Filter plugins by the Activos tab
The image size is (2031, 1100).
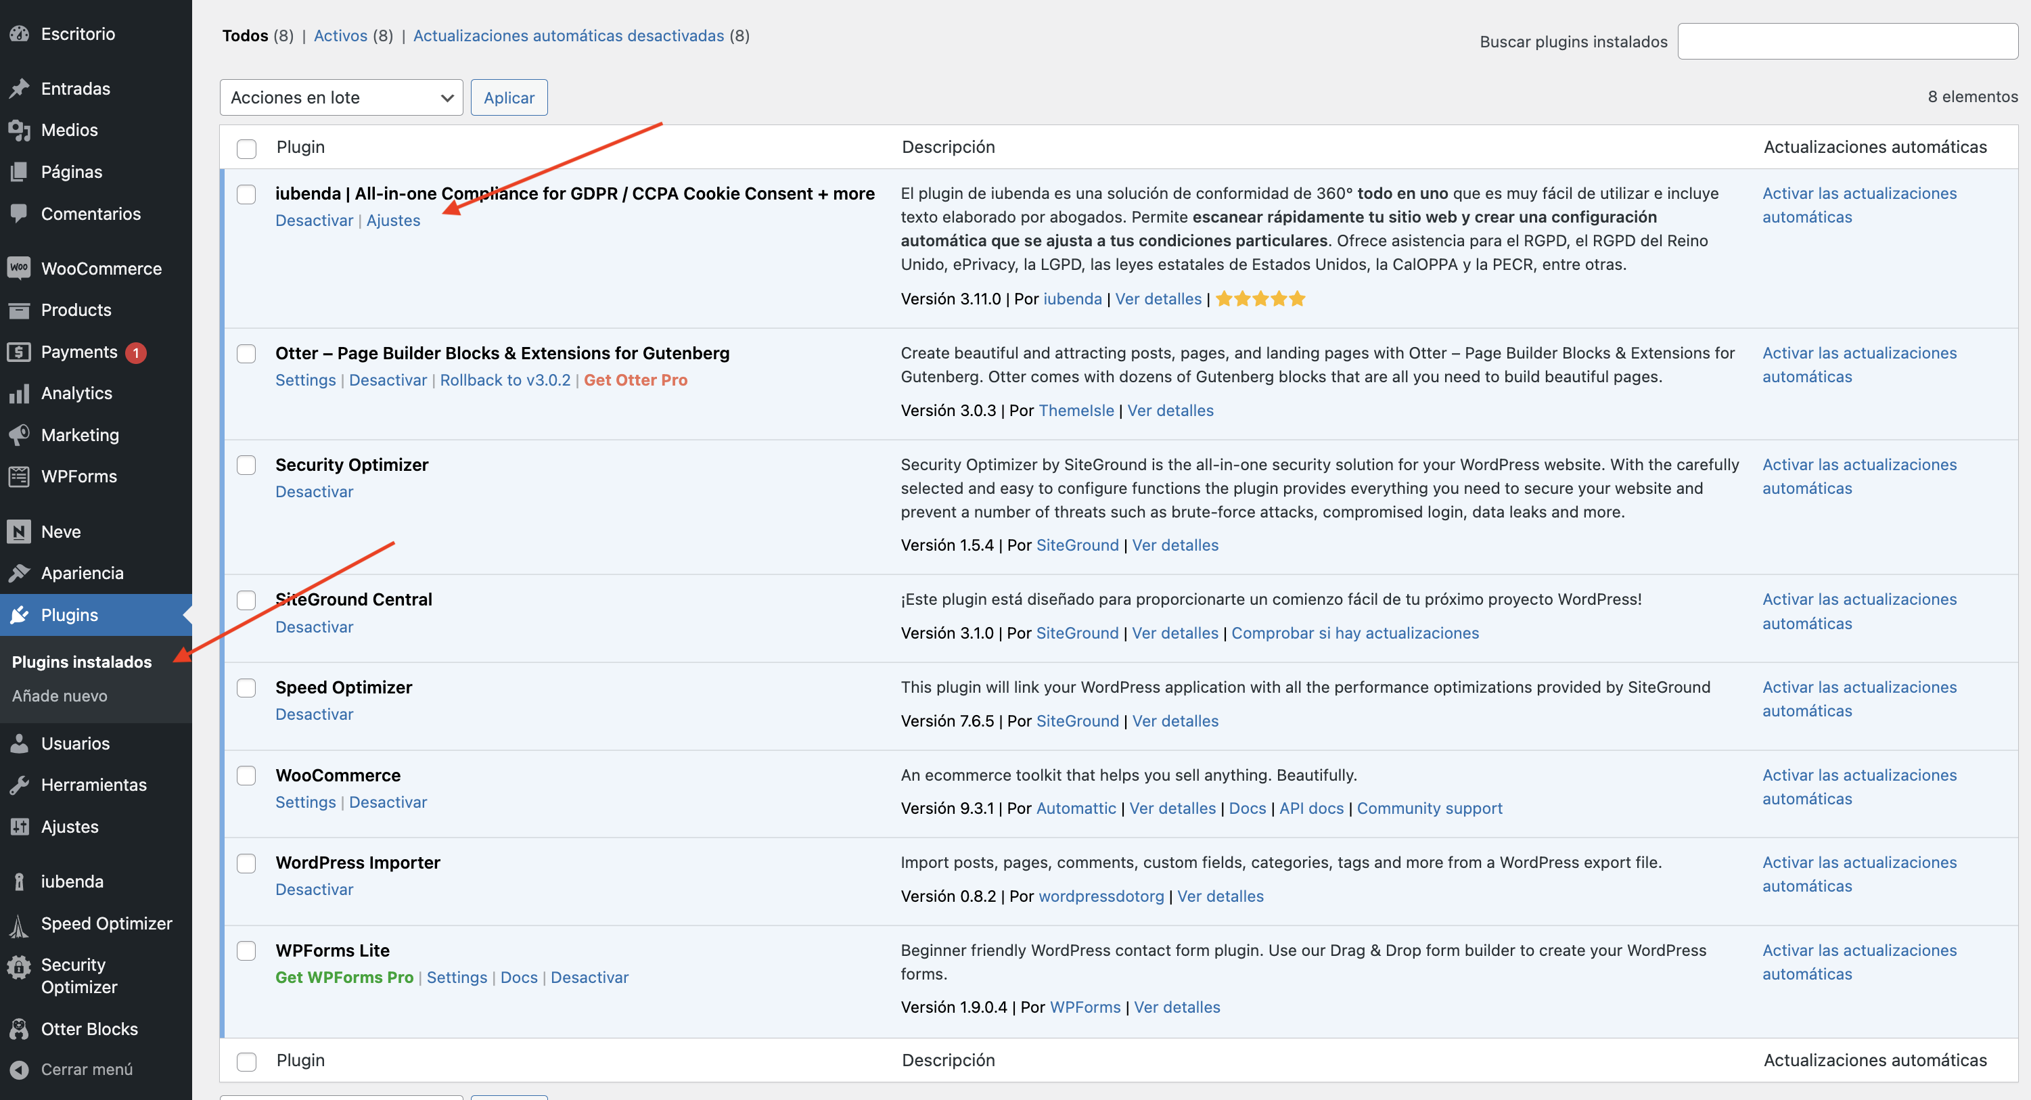click(340, 35)
